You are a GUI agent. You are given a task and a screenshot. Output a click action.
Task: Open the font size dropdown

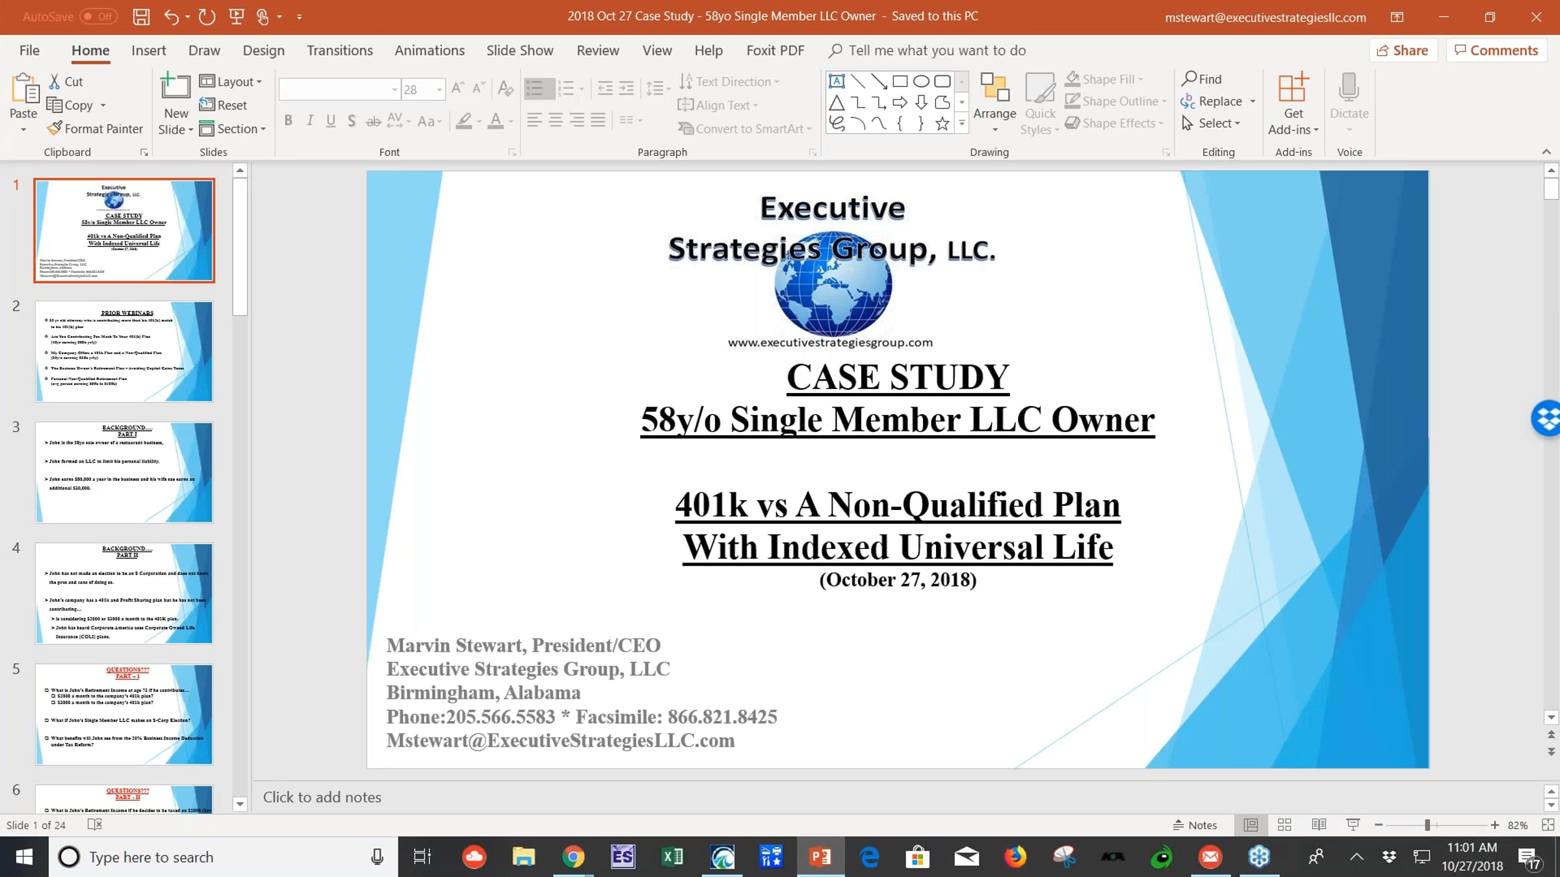pyautogui.click(x=439, y=90)
